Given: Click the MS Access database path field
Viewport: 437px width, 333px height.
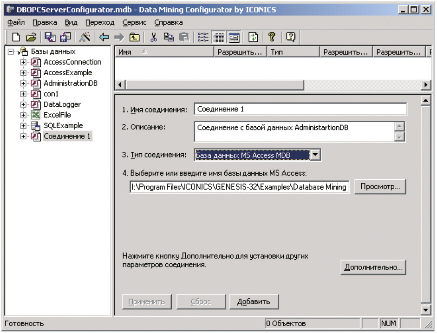Looking at the screenshot, I should [x=240, y=187].
